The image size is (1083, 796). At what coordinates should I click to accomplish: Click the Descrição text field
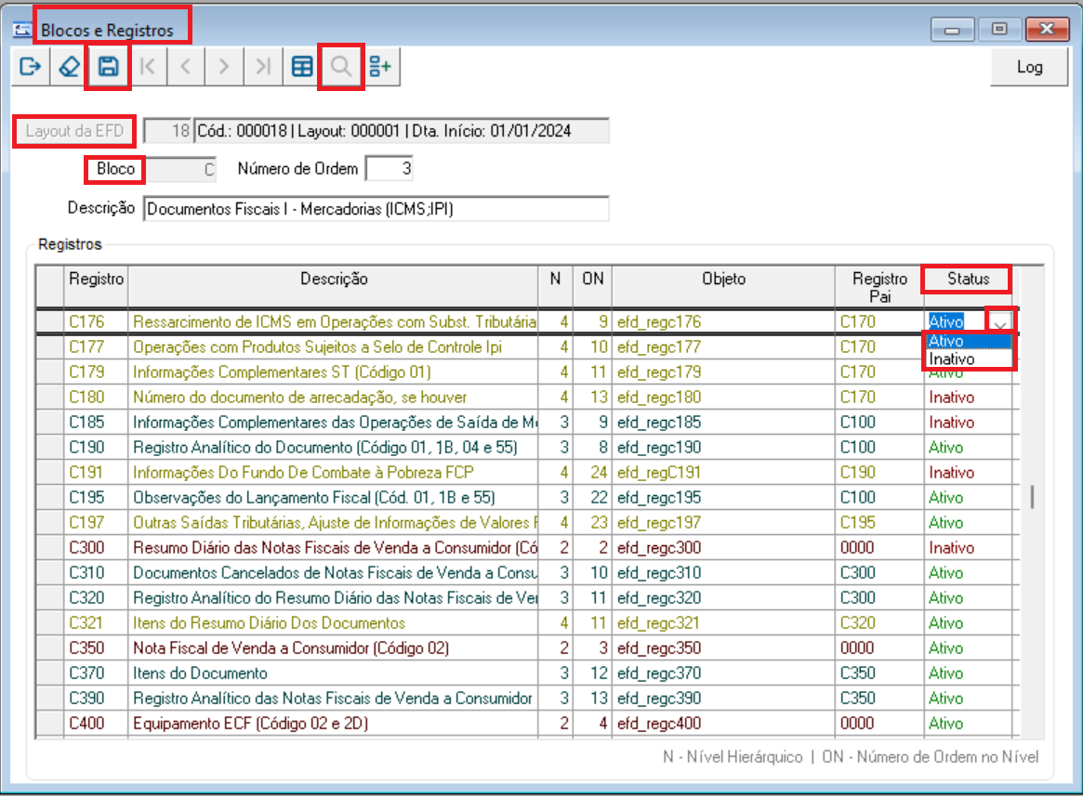376,209
